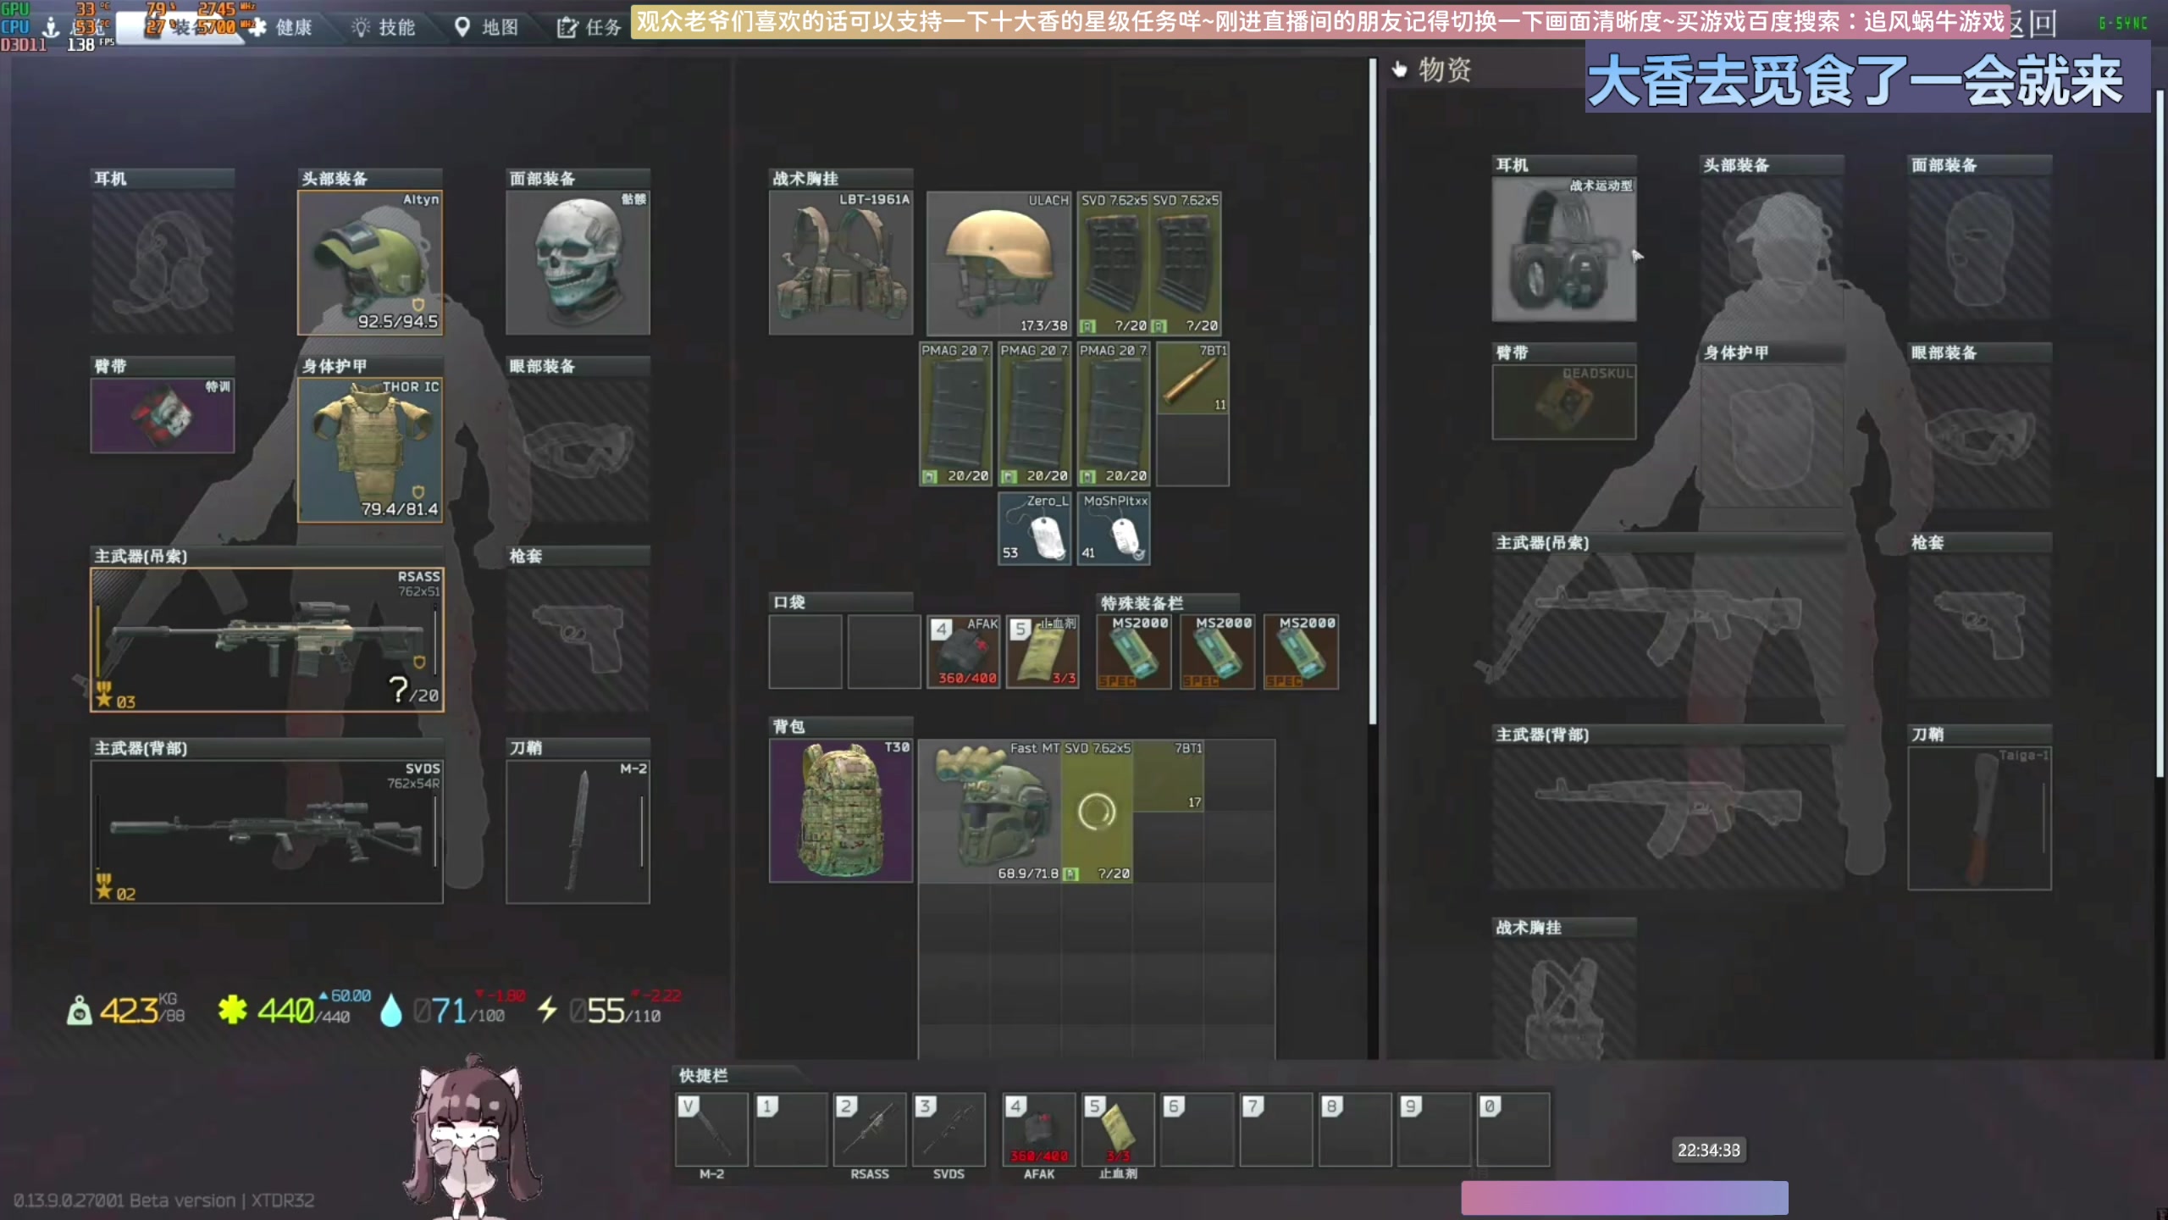Select second SVD 7.62x5 magazine in rig
2168x1220 pixels.
pos(1185,263)
